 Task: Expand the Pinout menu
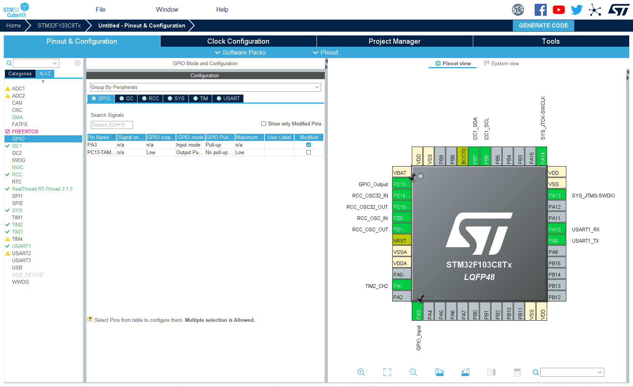(x=326, y=52)
